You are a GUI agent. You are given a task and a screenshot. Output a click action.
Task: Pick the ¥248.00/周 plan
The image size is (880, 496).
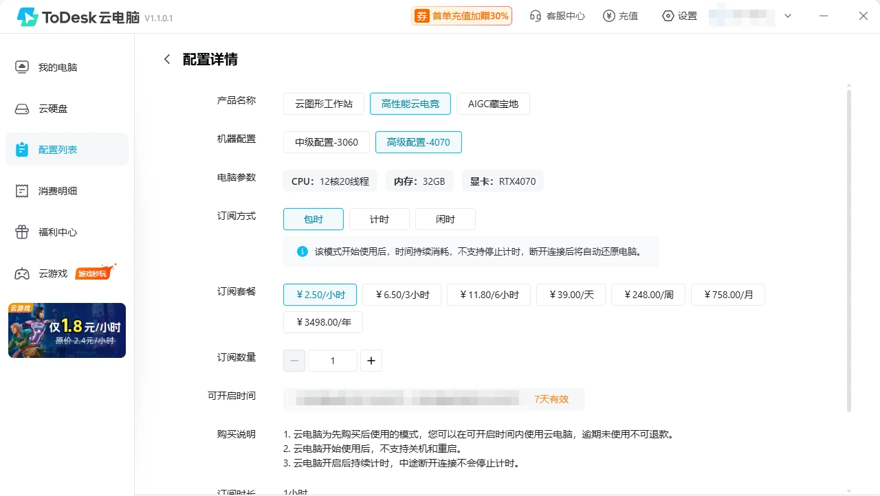coord(648,295)
